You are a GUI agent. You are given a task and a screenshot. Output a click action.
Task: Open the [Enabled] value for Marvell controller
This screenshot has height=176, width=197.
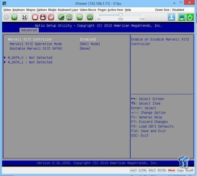[x=88, y=39]
